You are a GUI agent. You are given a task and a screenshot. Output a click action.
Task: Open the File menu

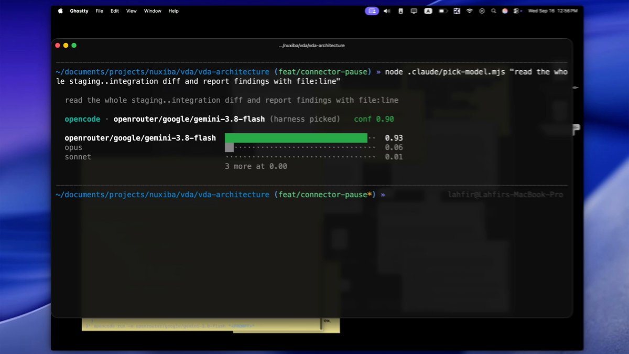99,11
